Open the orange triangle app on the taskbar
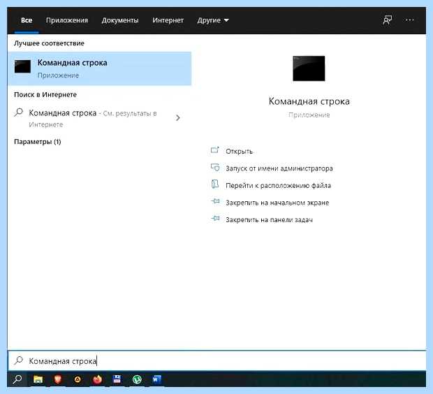 78,379
